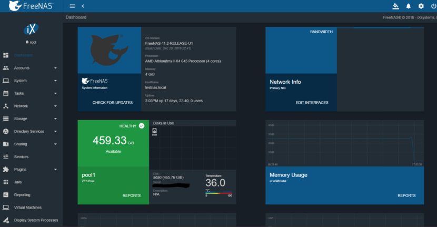Image resolution: width=437 pixels, height=227 pixels.
Task: Open the Jails menu item
Action: click(x=31, y=182)
